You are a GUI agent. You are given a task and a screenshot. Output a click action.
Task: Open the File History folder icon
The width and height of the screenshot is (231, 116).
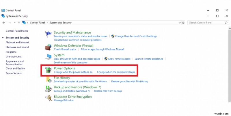pyautogui.click(x=48, y=79)
